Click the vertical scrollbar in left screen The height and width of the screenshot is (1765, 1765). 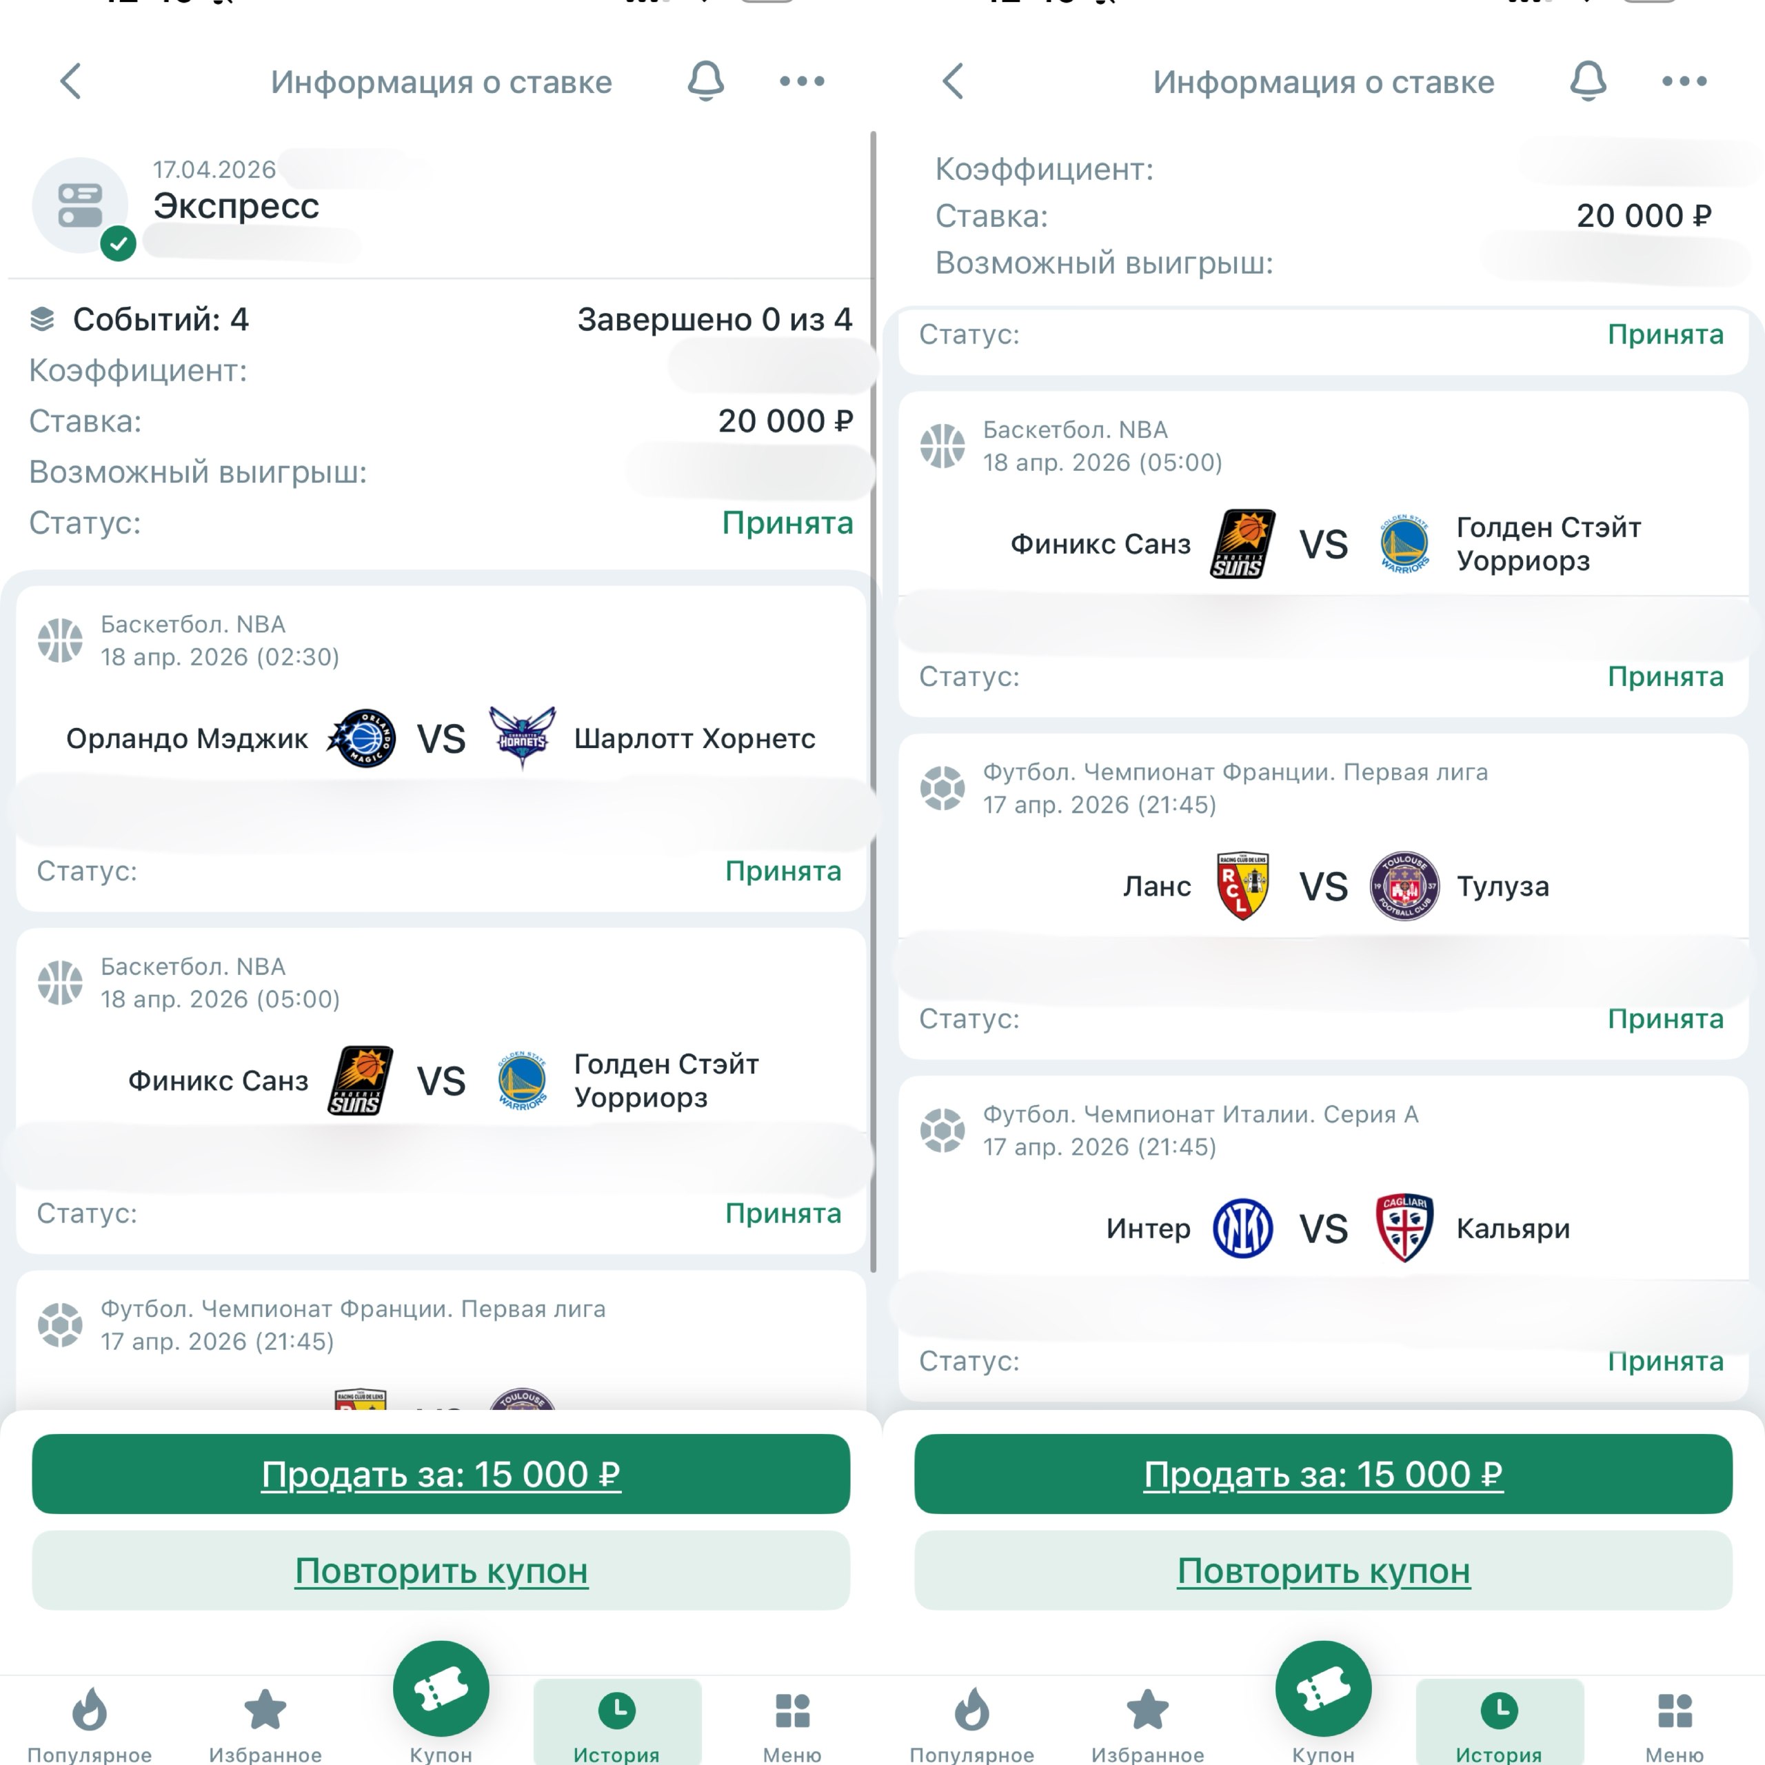(874, 702)
